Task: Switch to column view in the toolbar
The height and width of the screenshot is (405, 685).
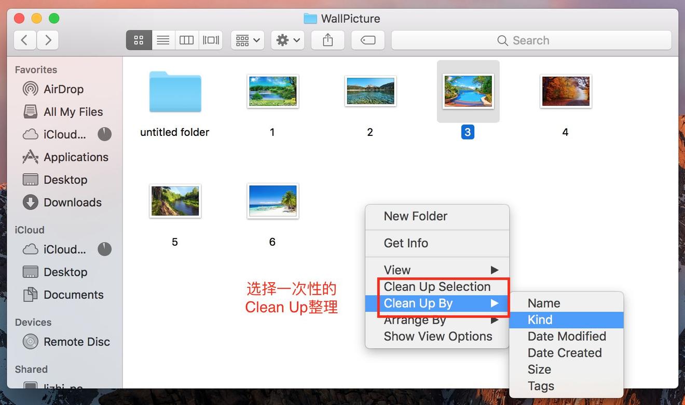Action: point(186,40)
